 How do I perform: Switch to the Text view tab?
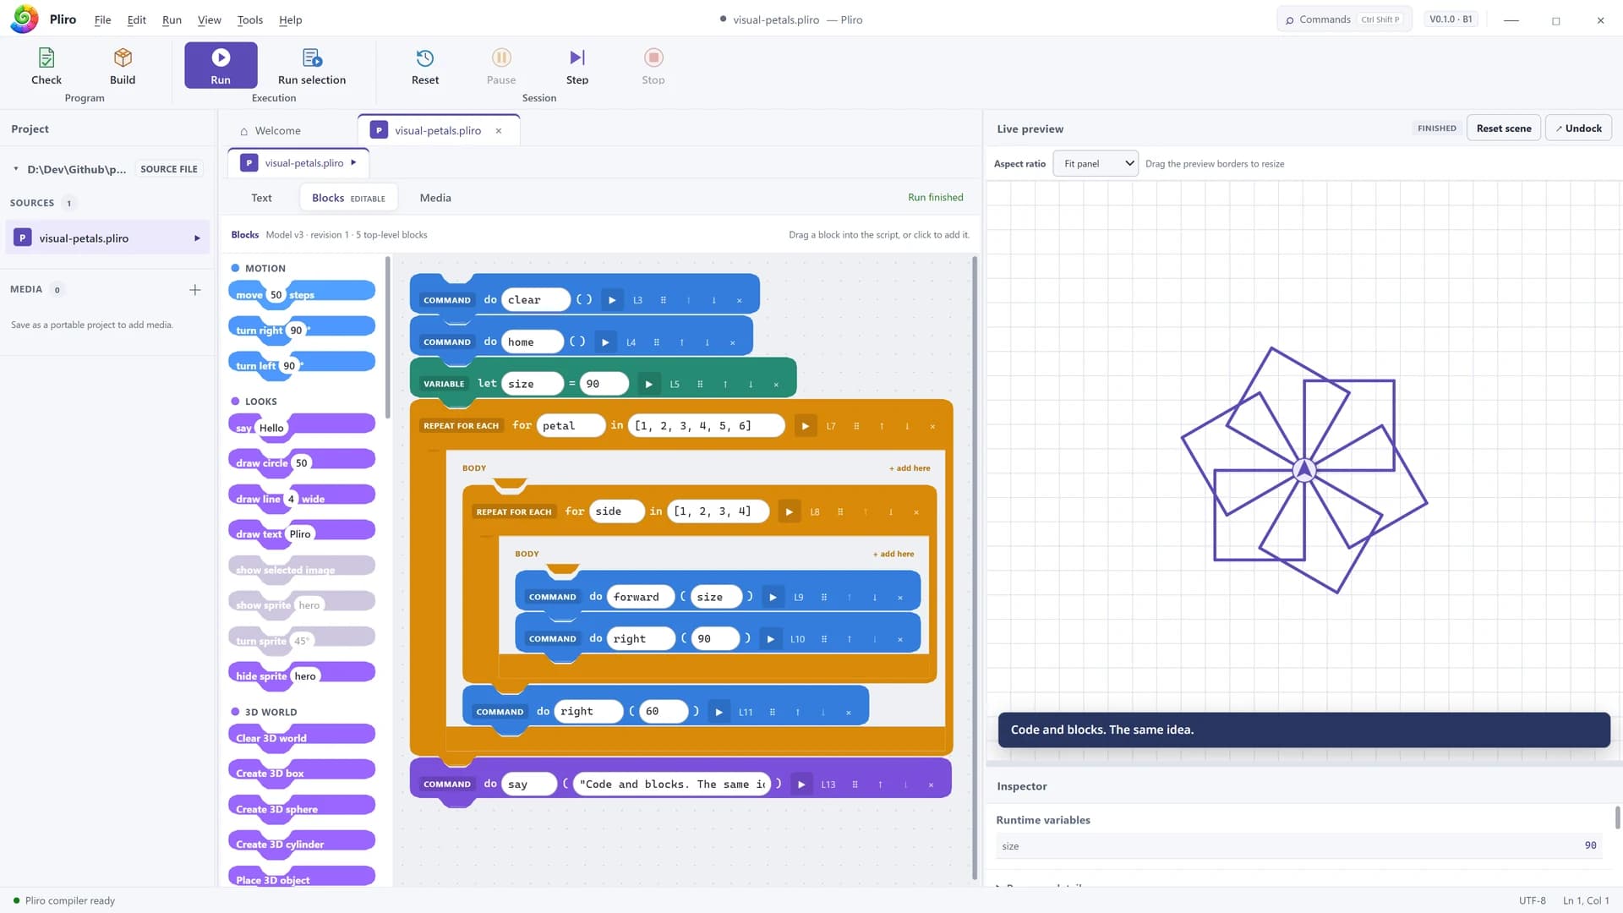point(261,198)
